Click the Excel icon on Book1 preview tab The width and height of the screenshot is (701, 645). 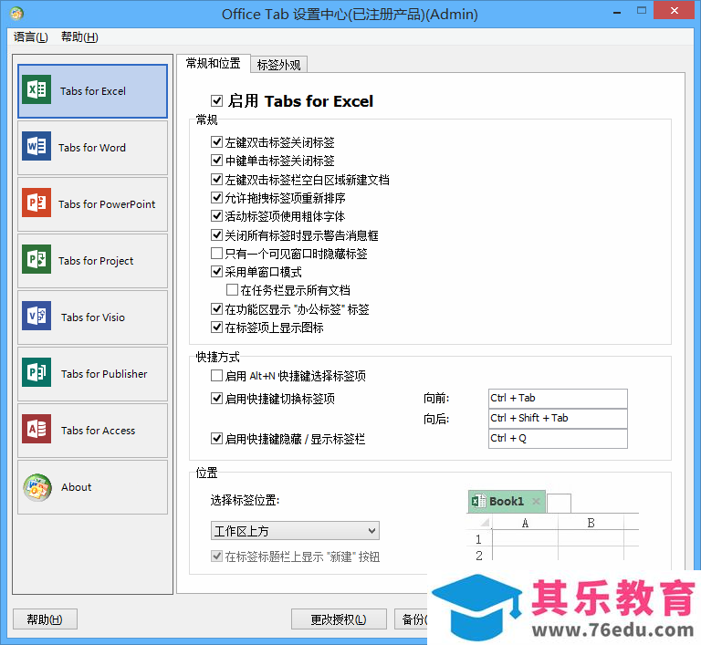click(x=479, y=501)
